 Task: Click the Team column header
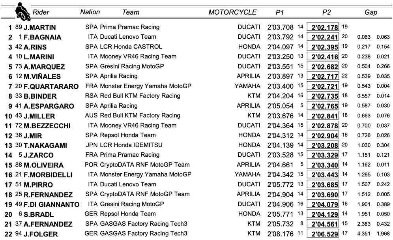coord(131,12)
